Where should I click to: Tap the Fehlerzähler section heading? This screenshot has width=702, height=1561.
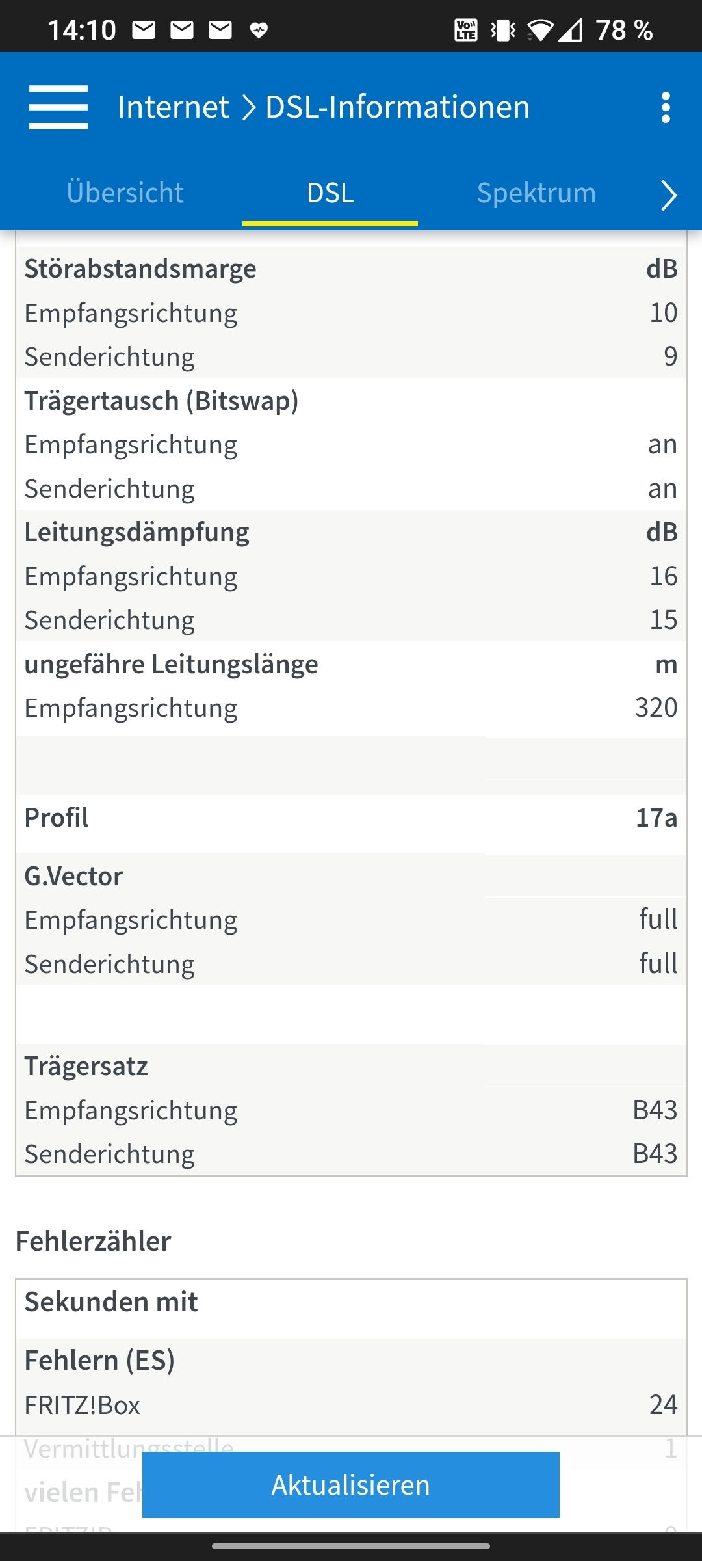pos(93,1241)
